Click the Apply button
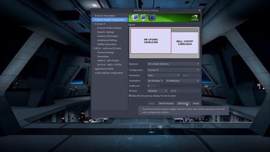 pyautogui.click(x=151, y=103)
